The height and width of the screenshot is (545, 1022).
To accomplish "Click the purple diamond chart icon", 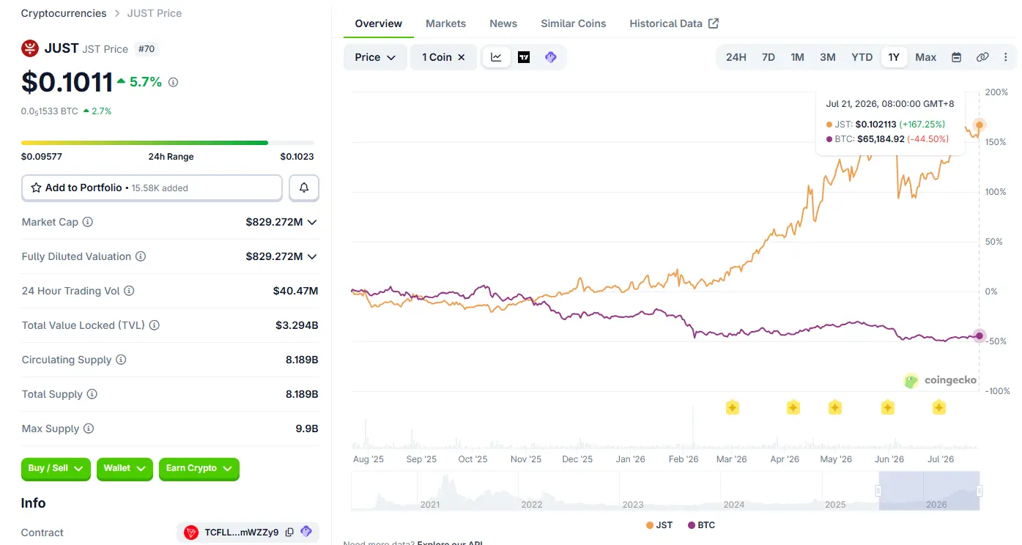I will [551, 57].
